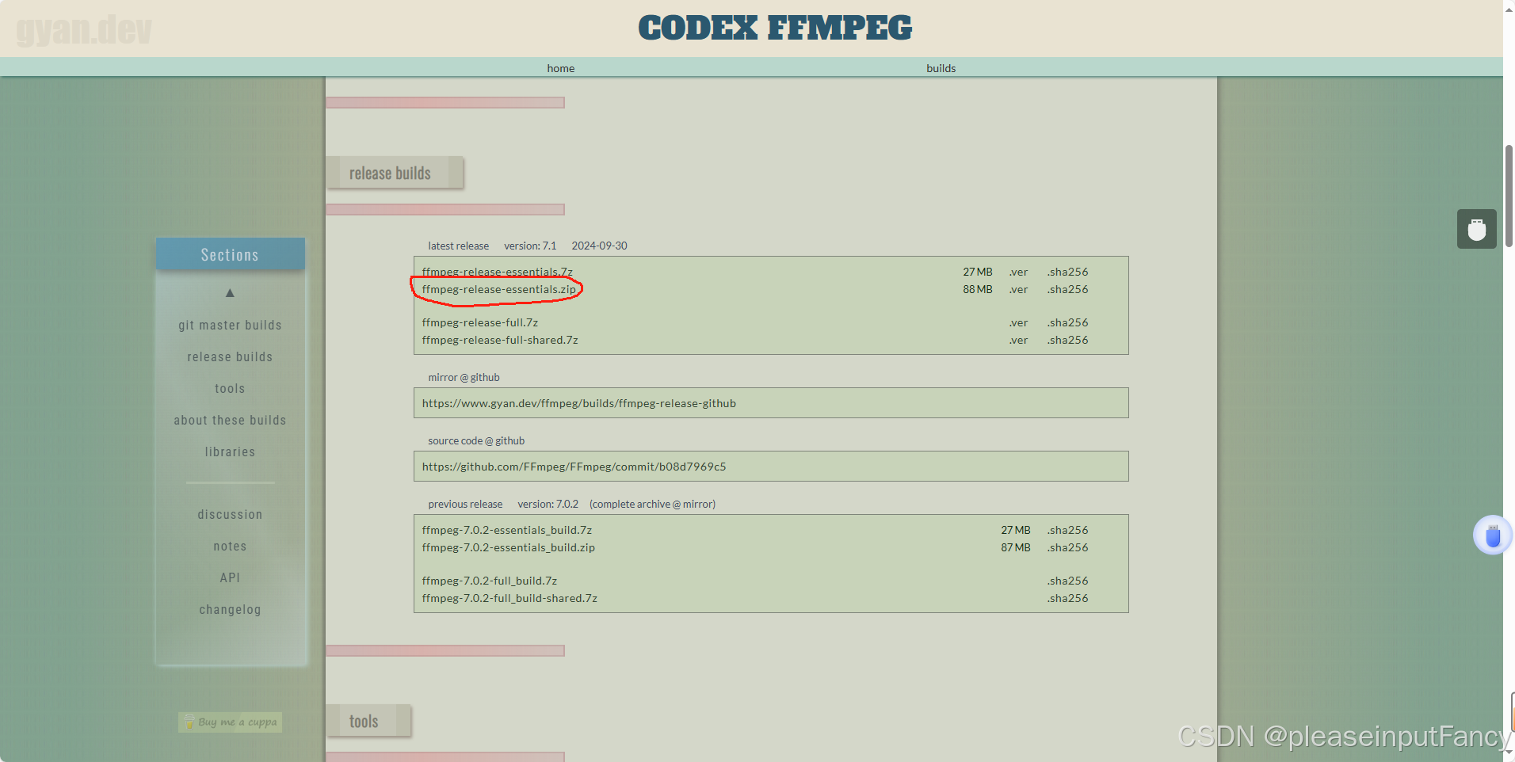
Task: Download ffmpeg-release-full-shared.7z
Action: [x=500, y=340]
